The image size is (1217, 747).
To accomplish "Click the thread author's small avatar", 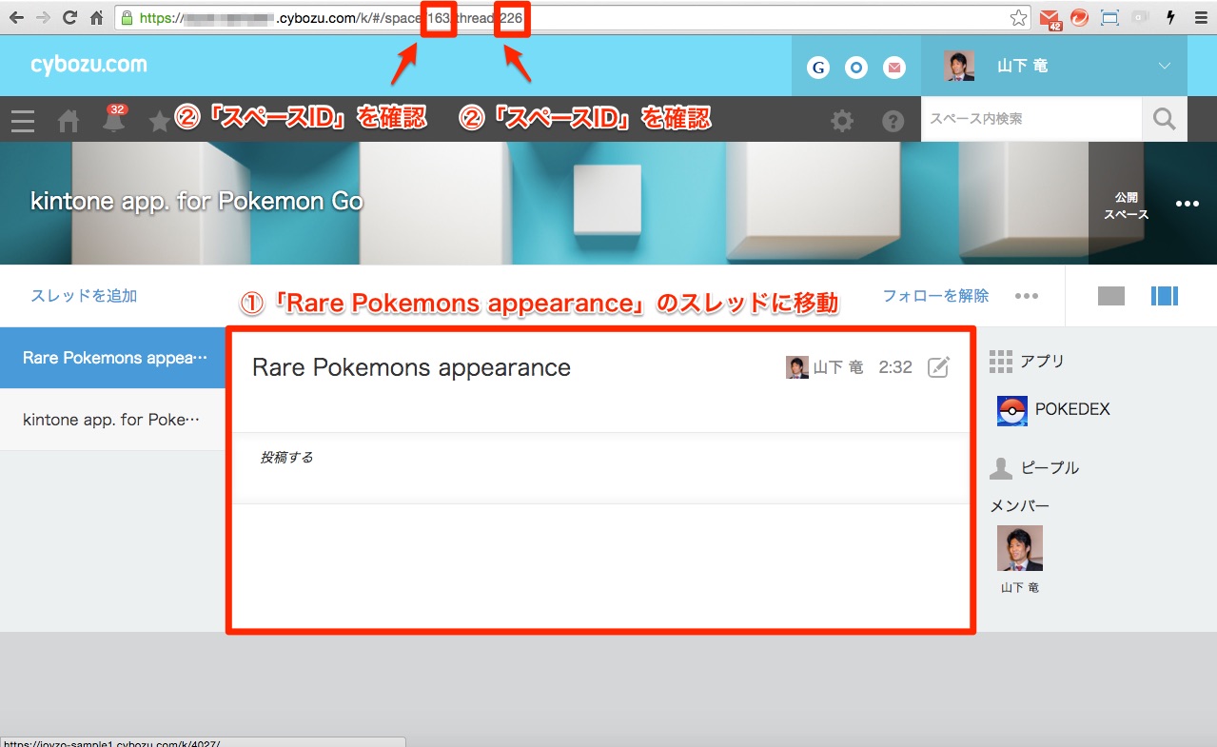I will coord(797,367).
